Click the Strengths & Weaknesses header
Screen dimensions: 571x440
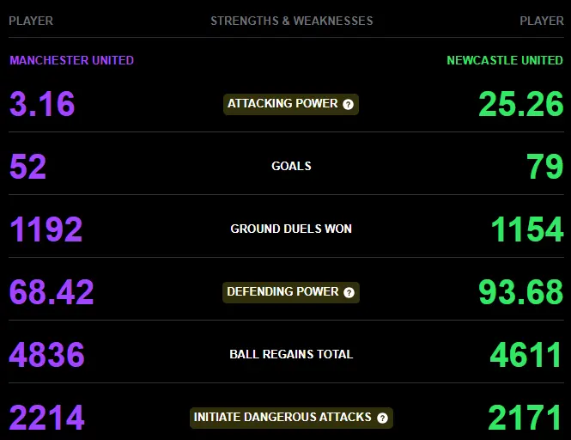[x=292, y=21]
